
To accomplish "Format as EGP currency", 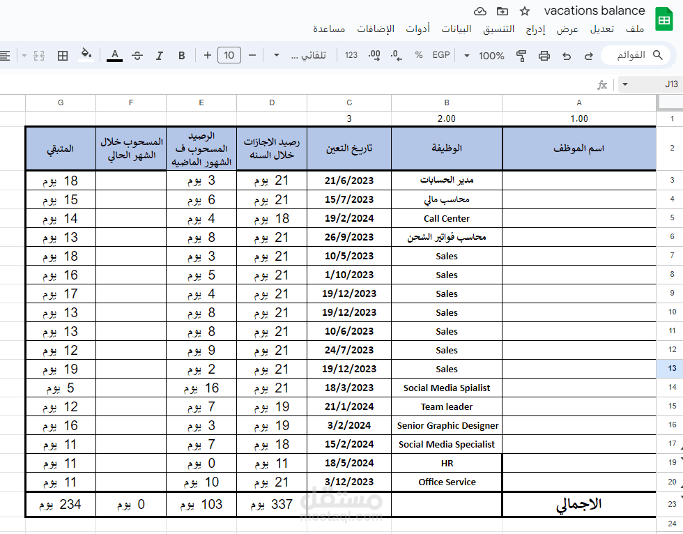I will [440, 55].
